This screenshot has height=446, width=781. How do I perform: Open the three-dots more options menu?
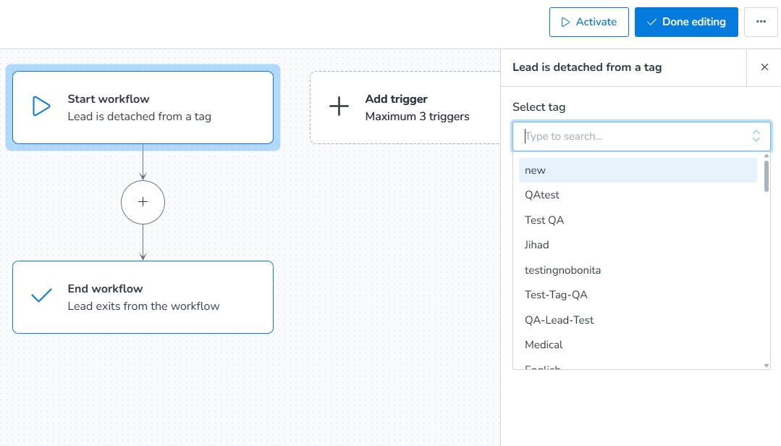pos(761,22)
